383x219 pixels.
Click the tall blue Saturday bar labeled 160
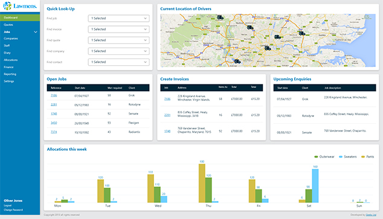pyautogui.click(x=315, y=186)
